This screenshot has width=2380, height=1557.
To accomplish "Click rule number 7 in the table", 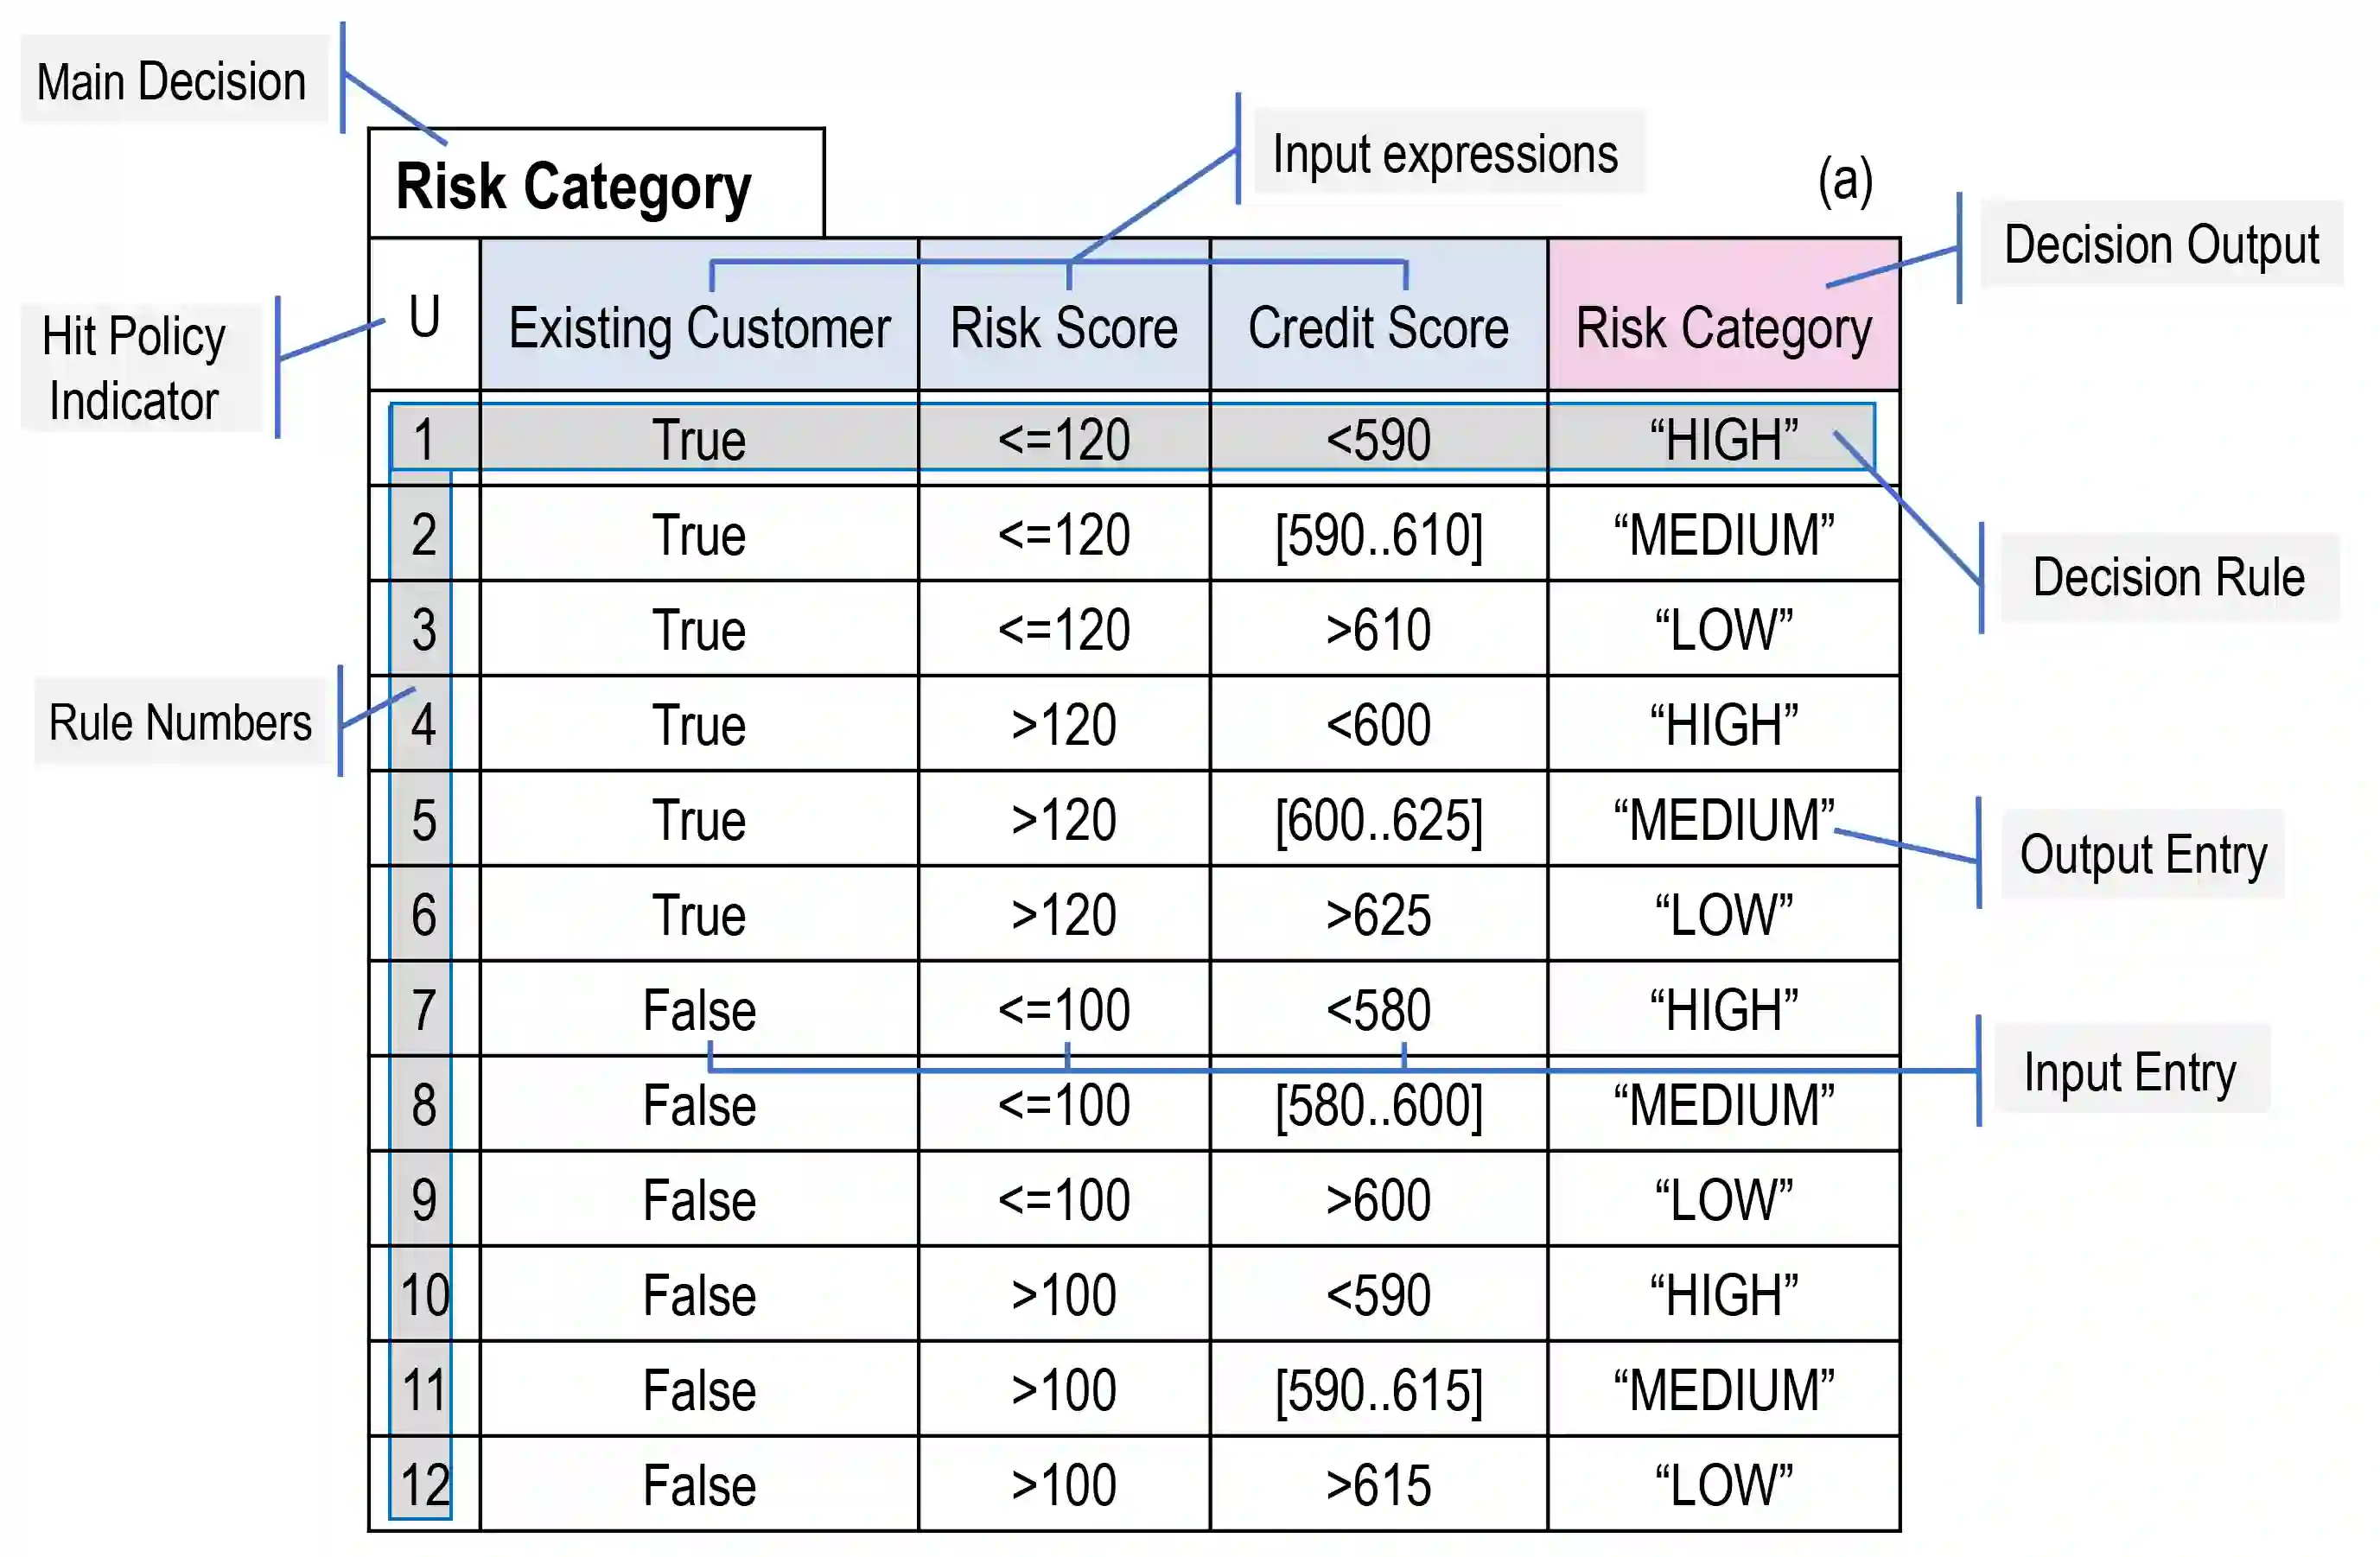I will (x=424, y=1009).
